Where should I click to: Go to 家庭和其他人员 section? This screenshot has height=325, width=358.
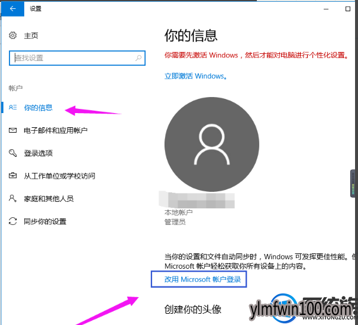coord(49,199)
